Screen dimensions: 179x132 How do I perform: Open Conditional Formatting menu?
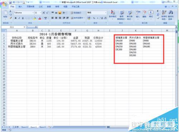pos(112,15)
